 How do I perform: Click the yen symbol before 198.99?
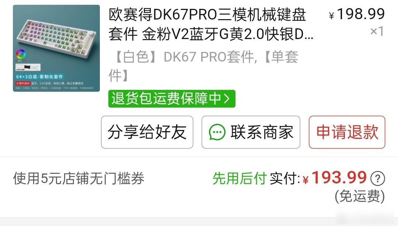pos(332,16)
